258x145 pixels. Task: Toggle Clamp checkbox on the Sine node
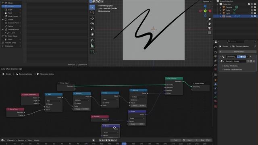[104, 103]
